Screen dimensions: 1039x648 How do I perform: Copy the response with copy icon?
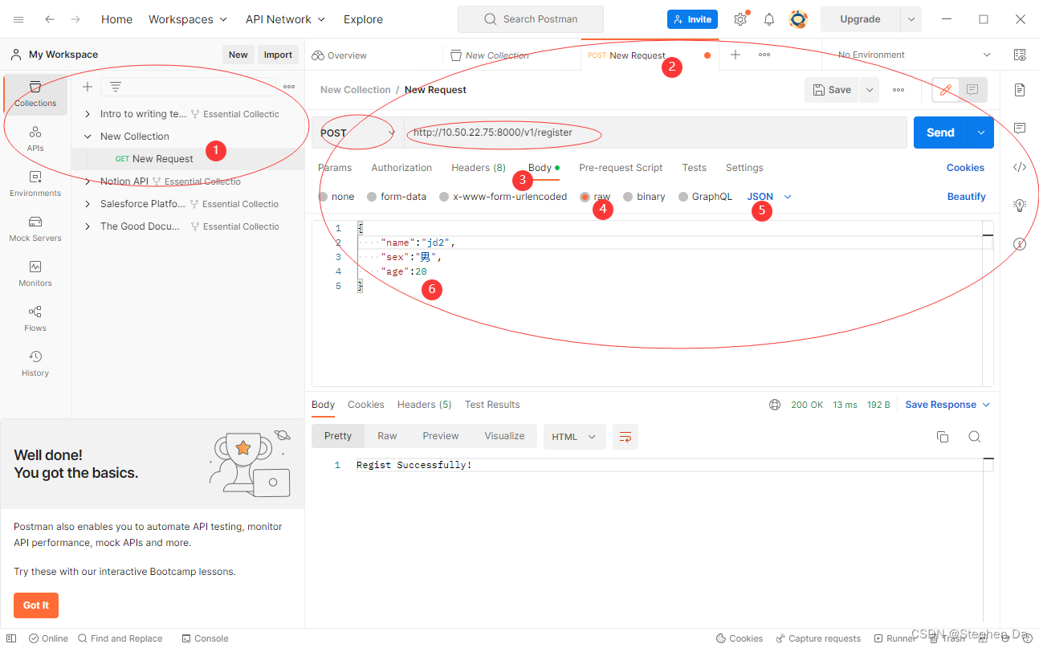943,437
